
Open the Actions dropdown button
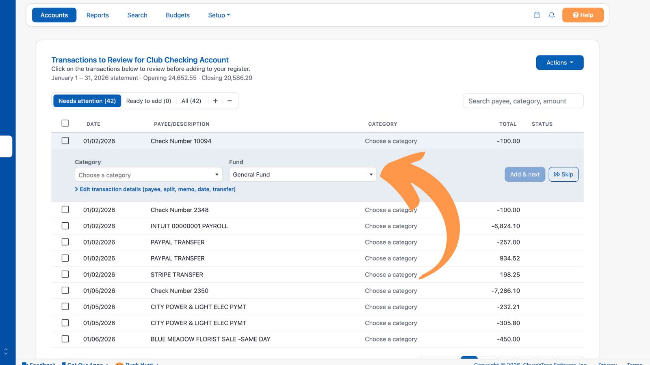click(560, 62)
